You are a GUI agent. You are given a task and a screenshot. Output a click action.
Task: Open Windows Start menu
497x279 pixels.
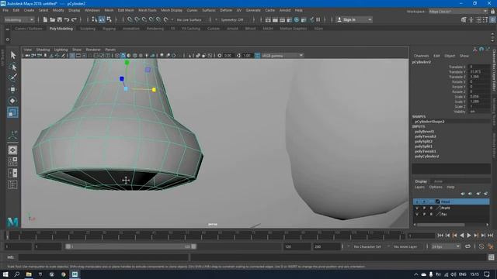click(5, 274)
